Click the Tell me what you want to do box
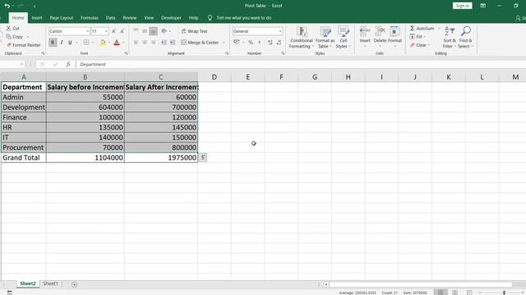Viewport: 526px width, 295px height. click(x=244, y=18)
